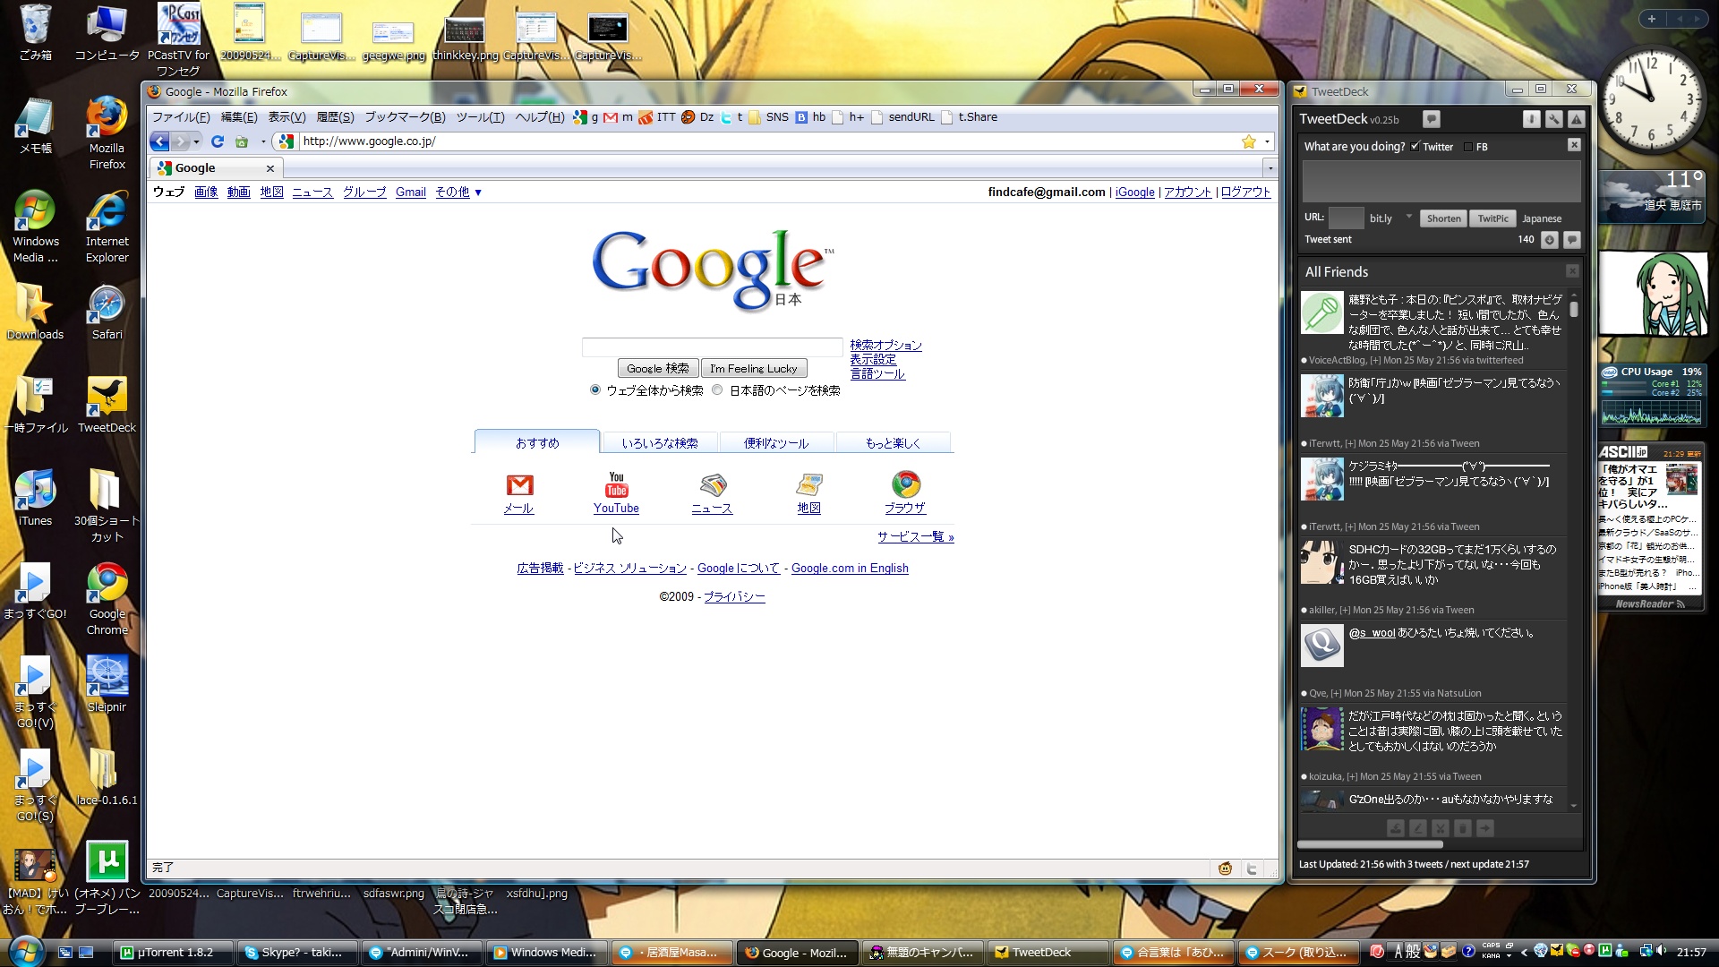Viewport: 1719px width, 967px height.
Task: Click the TweetDeck tweet compose text area
Action: [1441, 182]
